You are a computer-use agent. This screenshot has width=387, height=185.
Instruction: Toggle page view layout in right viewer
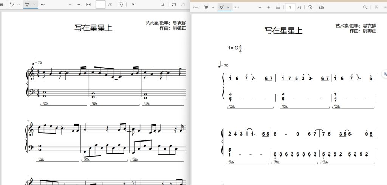tap(321, 8)
